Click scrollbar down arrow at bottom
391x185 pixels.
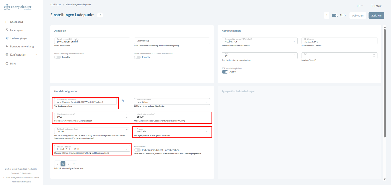click(x=384, y=179)
